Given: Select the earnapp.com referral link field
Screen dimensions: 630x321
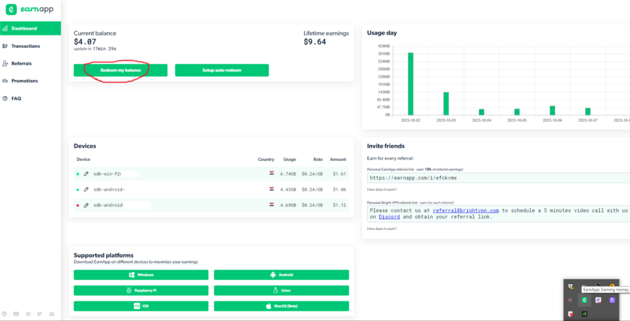Looking at the screenshot, I should click(496, 178).
